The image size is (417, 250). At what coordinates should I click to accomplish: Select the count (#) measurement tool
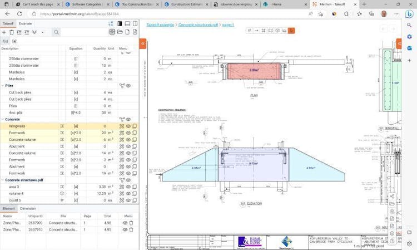[x=250, y=31]
